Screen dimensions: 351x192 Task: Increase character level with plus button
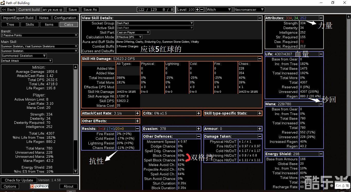tap(197, 10)
